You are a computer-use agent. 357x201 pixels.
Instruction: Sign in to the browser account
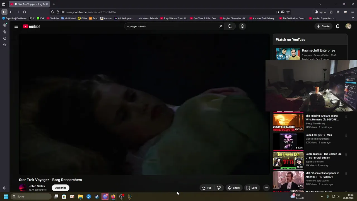pyautogui.click(x=320, y=12)
